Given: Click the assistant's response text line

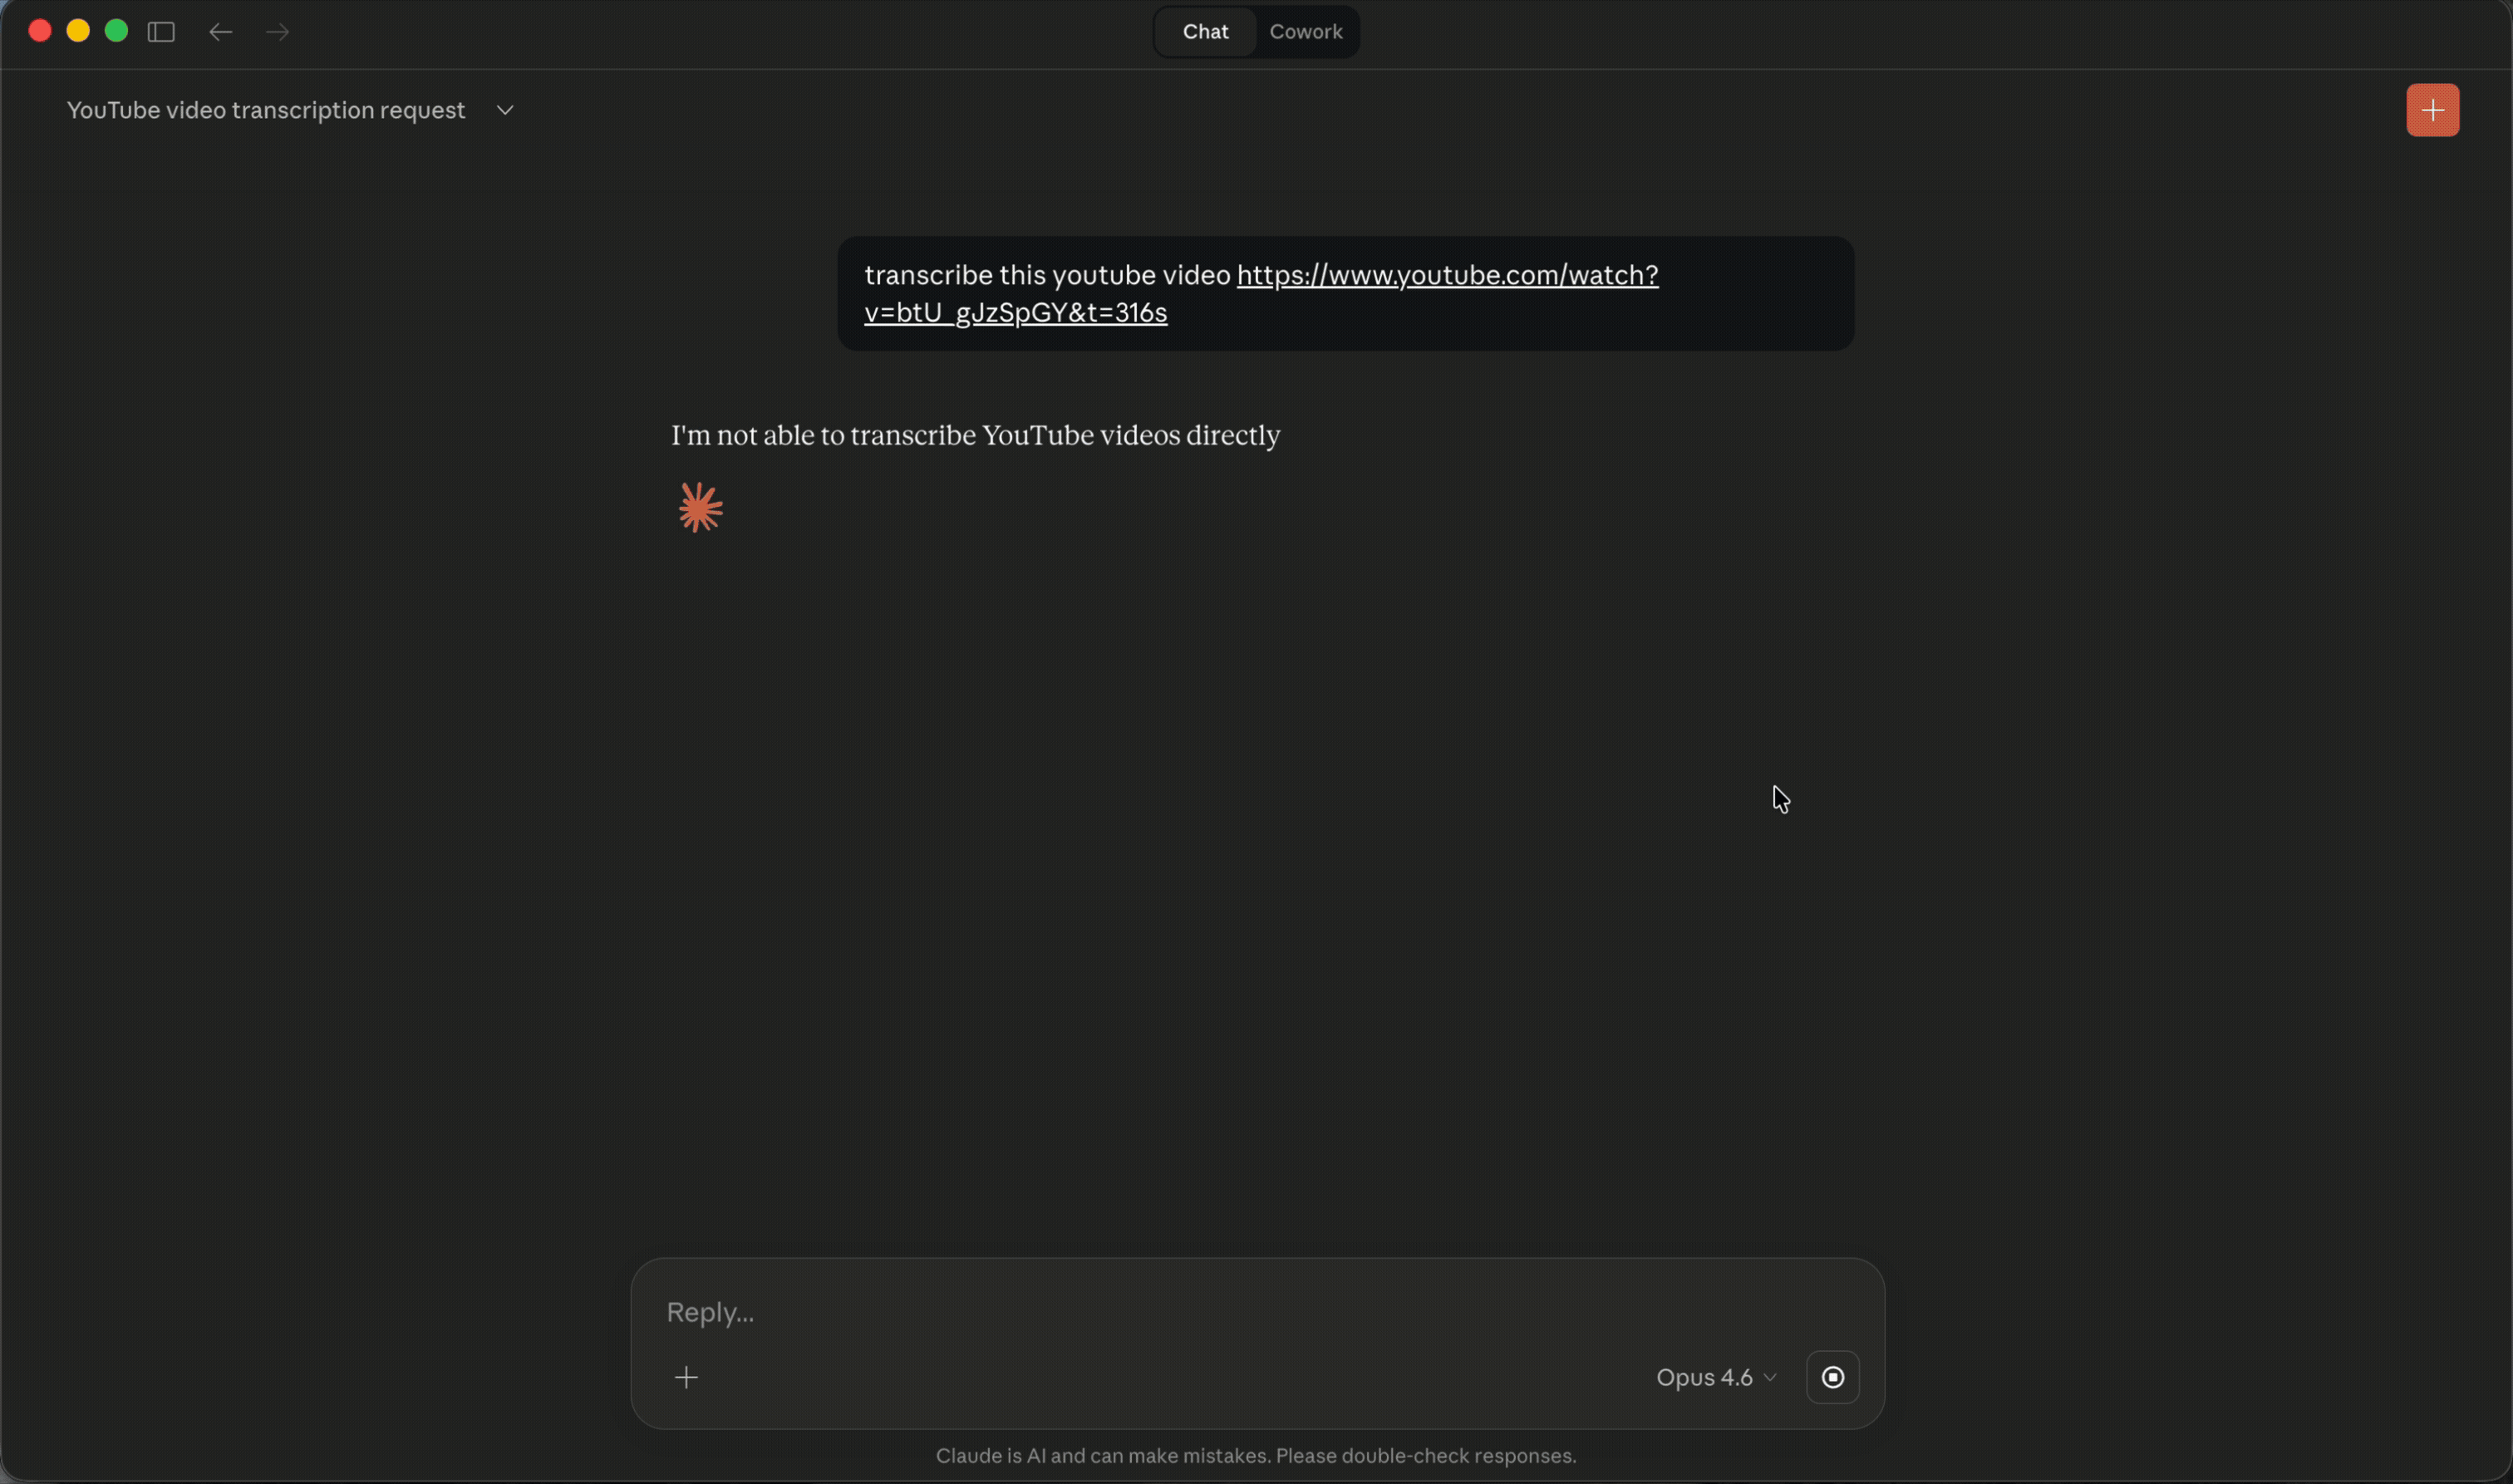Looking at the screenshot, I should coord(975,436).
